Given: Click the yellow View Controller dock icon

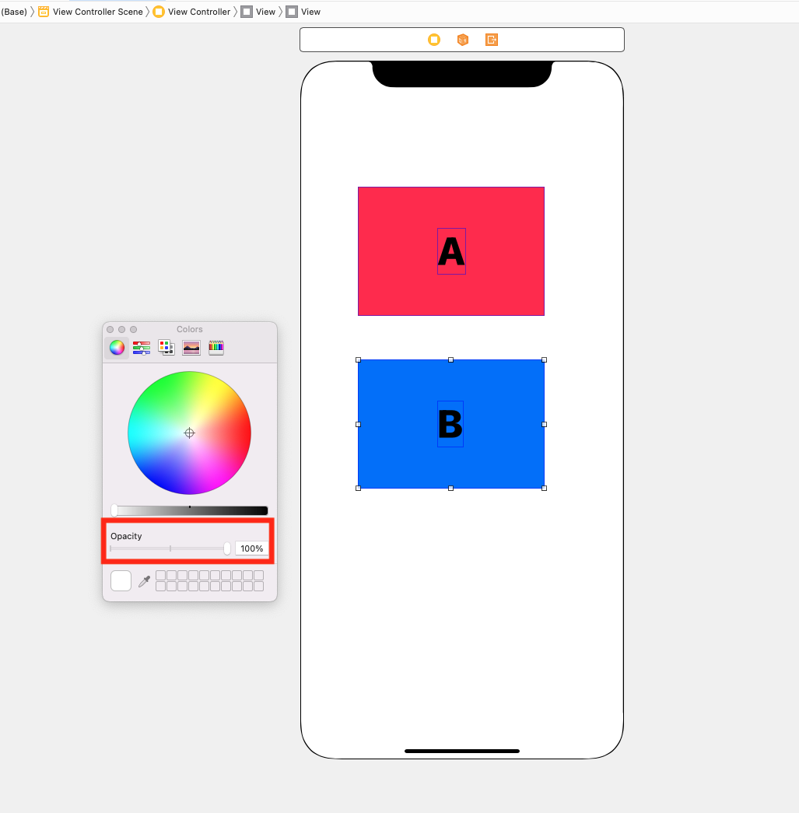Looking at the screenshot, I should (434, 40).
